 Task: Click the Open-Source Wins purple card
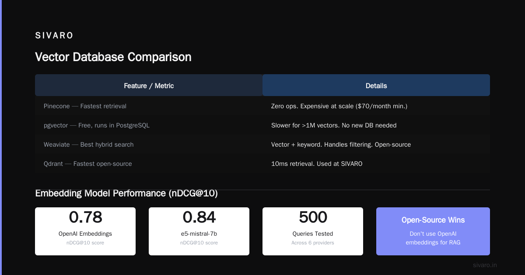tap(433, 231)
